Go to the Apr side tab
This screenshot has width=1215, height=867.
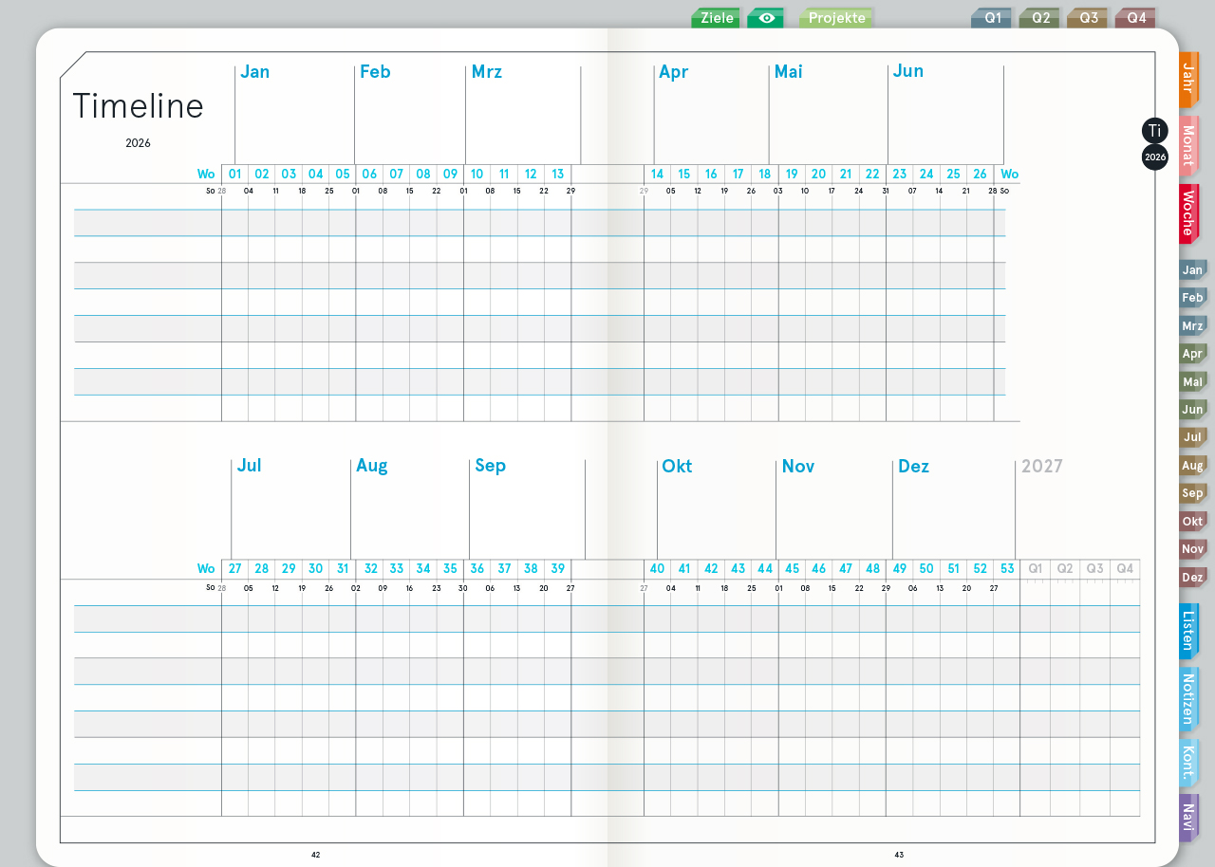click(x=1192, y=354)
